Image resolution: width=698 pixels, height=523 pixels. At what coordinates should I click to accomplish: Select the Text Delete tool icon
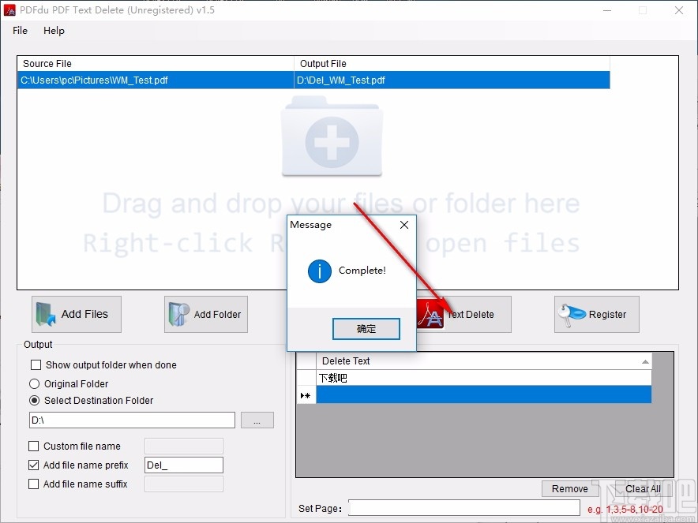point(433,314)
